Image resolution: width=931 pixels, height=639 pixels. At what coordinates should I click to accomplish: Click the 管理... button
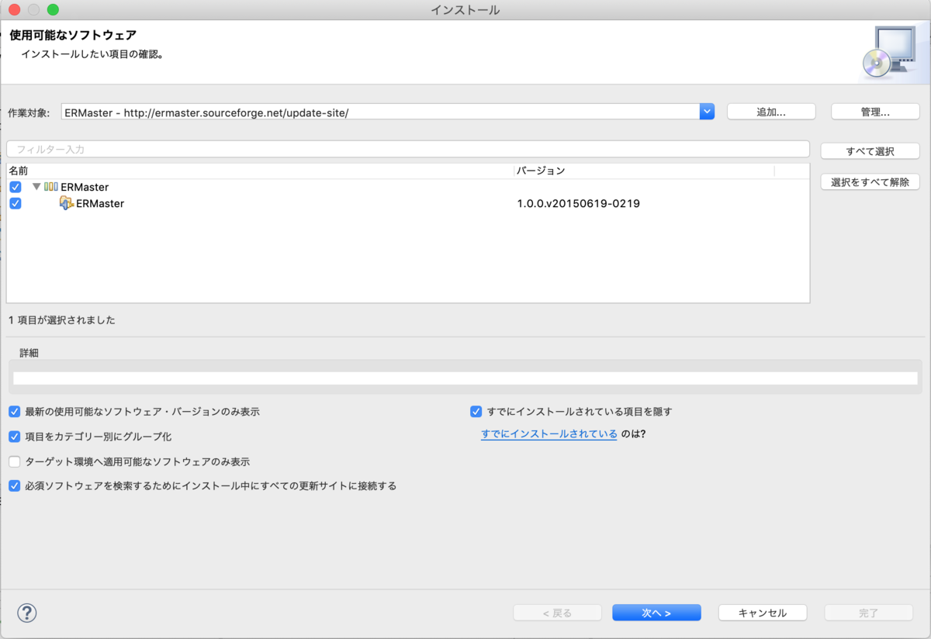(875, 112)
